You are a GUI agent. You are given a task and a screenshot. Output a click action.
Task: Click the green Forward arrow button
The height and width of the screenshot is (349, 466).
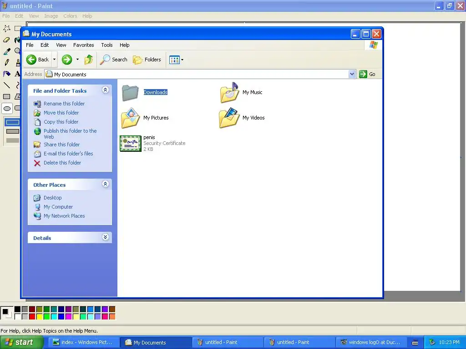[x=67, y=60]
